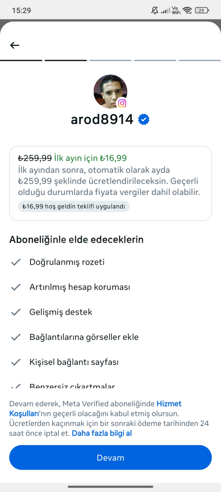The width and height of the screenshot is (221, 492).
Task: Tap the checkmark beside Artırılmış hesap koruması
Action: tap(15, 287)
